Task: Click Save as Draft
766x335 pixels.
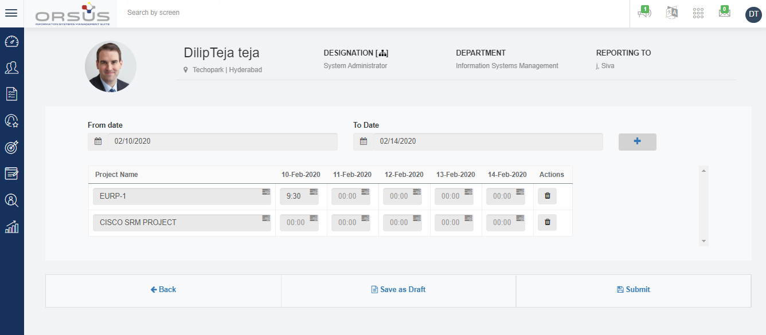Action: (398, 290)
